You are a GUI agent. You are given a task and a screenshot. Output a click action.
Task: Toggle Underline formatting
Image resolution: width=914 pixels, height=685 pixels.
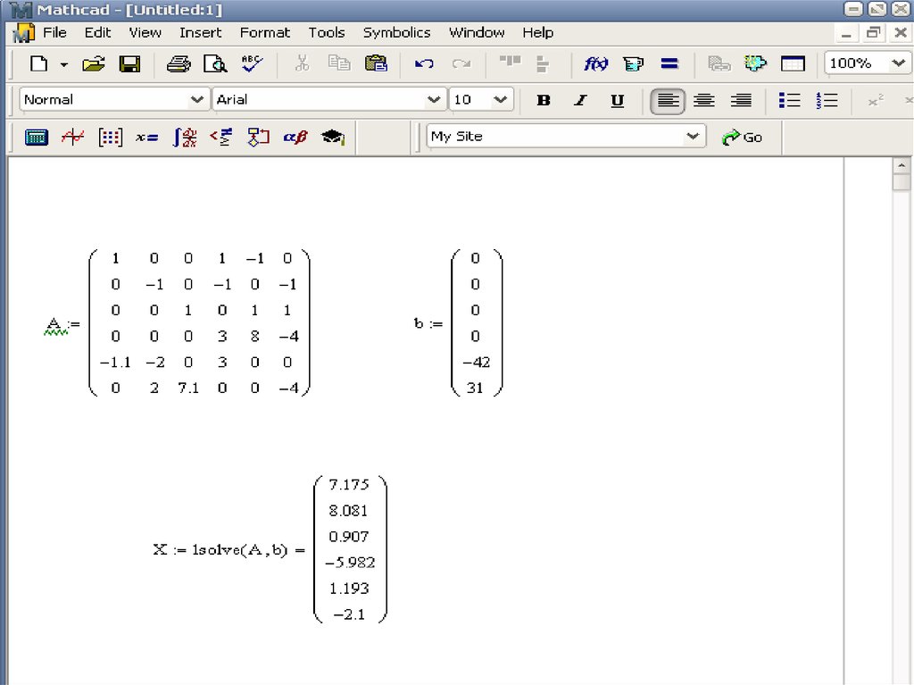coord(617,100)
